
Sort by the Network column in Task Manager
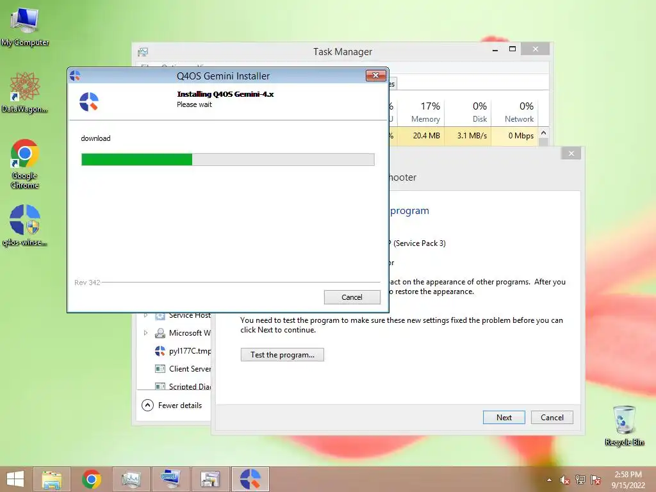tap(515, 112)
